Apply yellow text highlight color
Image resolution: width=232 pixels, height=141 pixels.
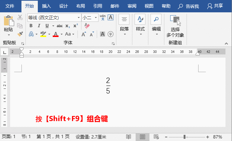coord(43,34)
